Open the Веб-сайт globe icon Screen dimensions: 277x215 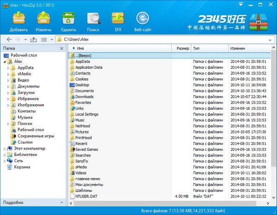[143, 18]
